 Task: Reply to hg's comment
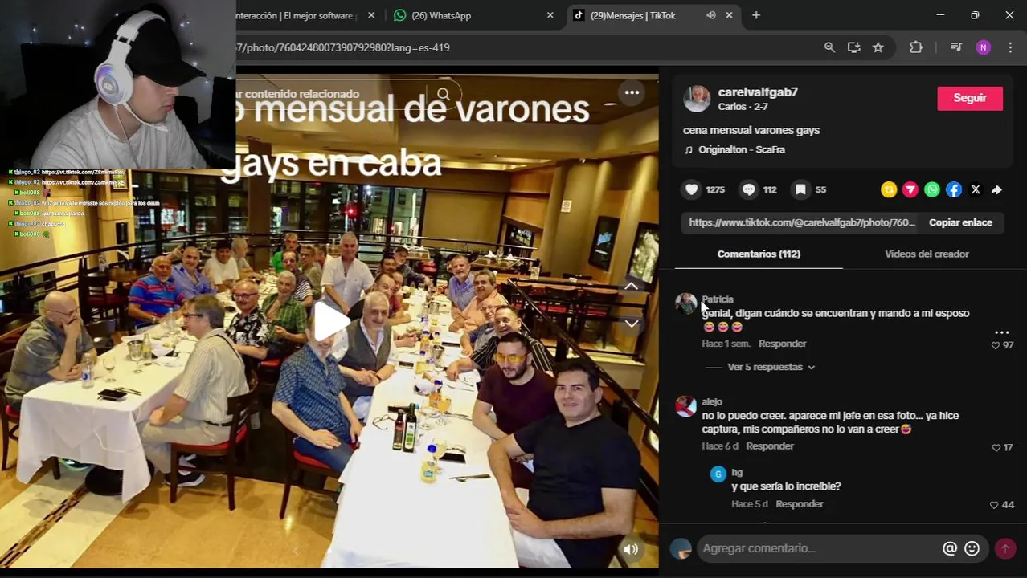(x=800, y=504)
